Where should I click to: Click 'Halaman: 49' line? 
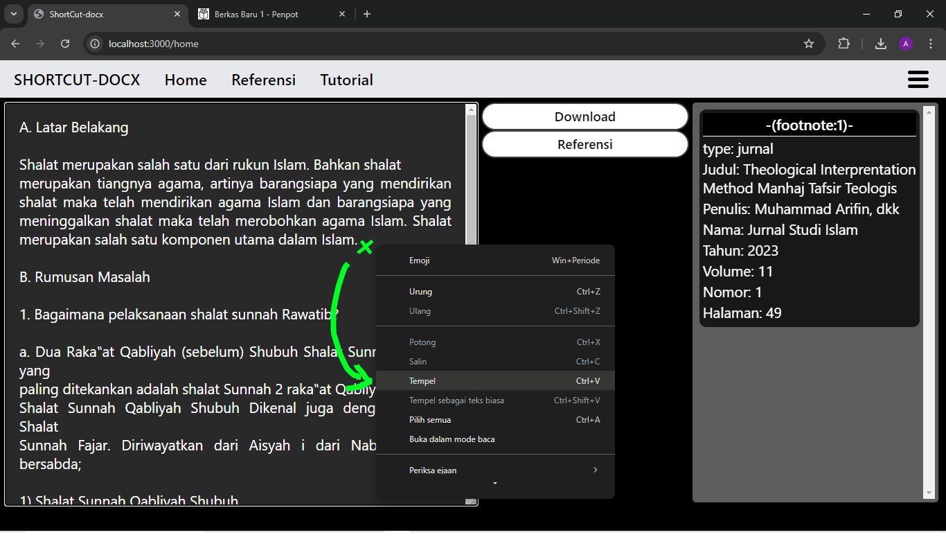[742, 313]
